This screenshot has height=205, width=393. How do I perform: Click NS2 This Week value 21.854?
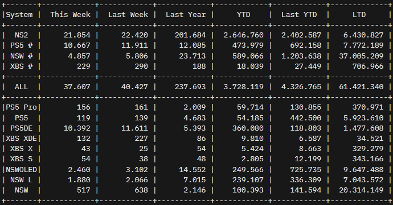[77, 35]
